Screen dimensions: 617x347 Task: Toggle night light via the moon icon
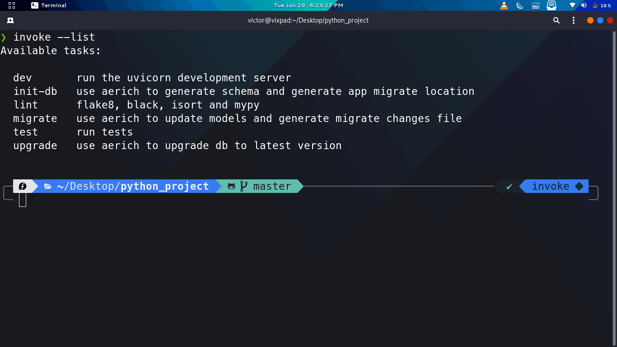coord(519,5)
